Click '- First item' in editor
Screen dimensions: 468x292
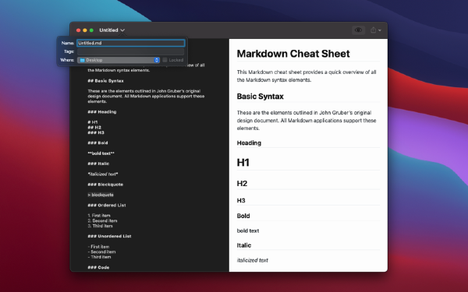pos(98,247)
